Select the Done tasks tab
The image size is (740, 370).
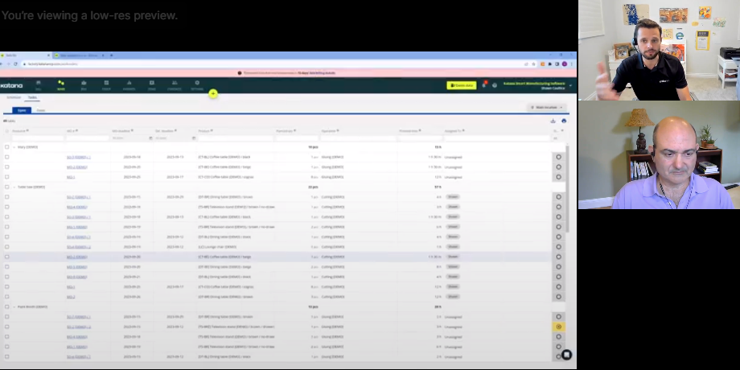(41, 110)
